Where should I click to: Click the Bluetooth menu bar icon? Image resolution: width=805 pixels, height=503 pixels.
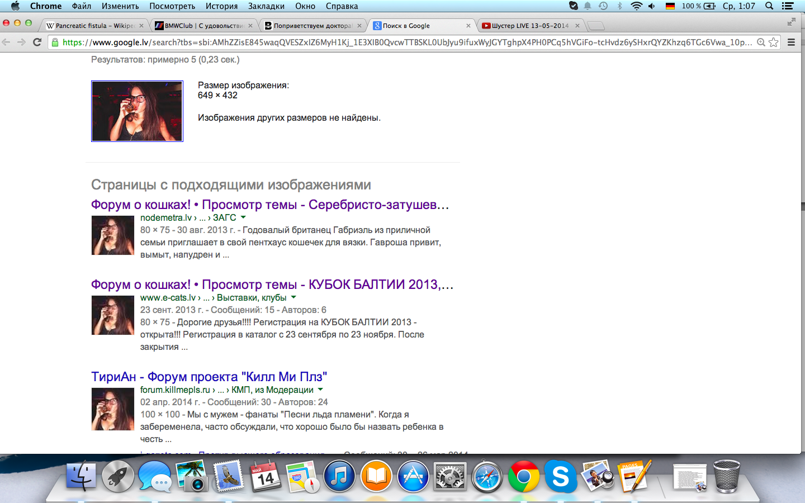[x=619, y=6]
